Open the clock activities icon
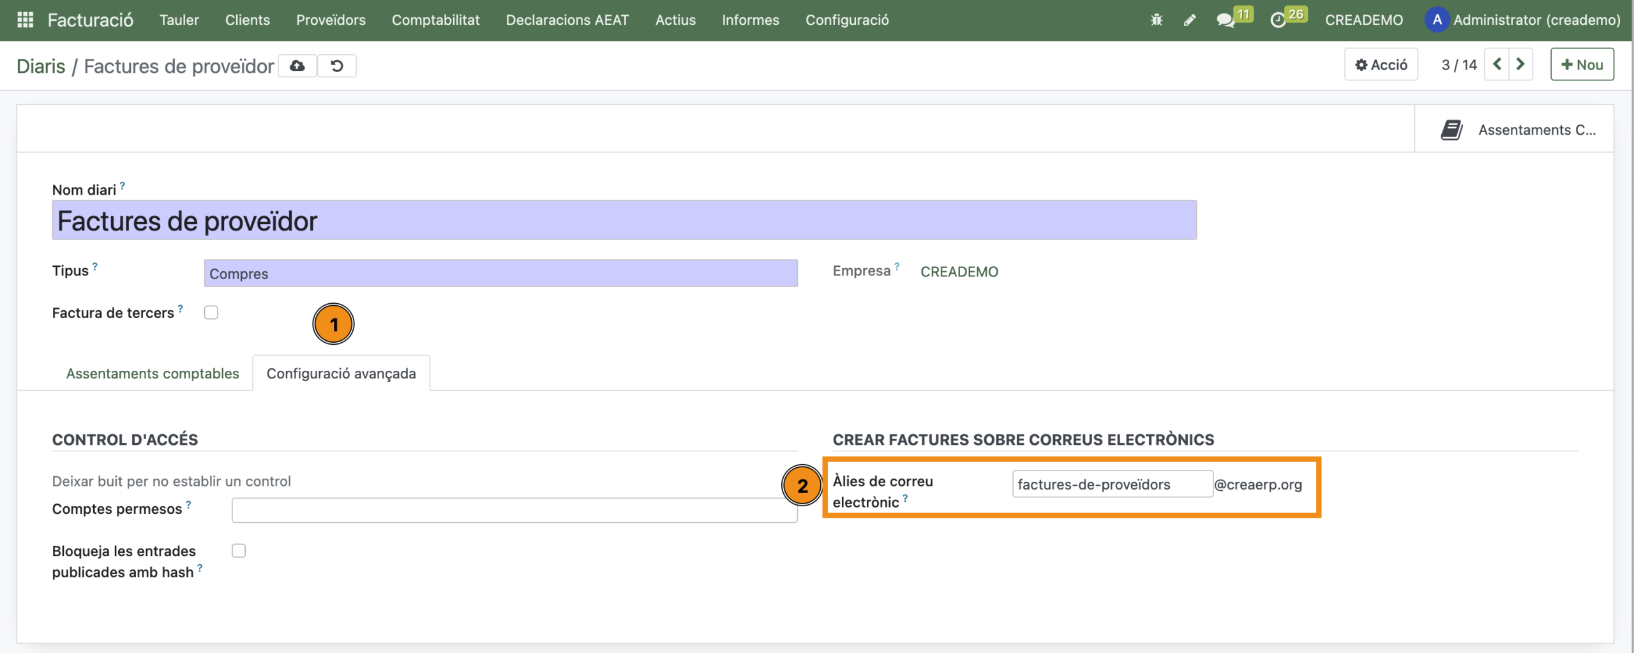 [x=1278, y=20]
